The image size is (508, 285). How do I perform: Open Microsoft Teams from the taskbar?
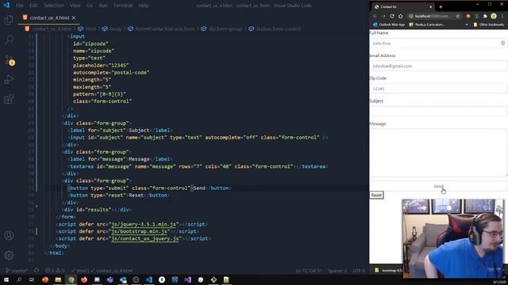(110, 279)
